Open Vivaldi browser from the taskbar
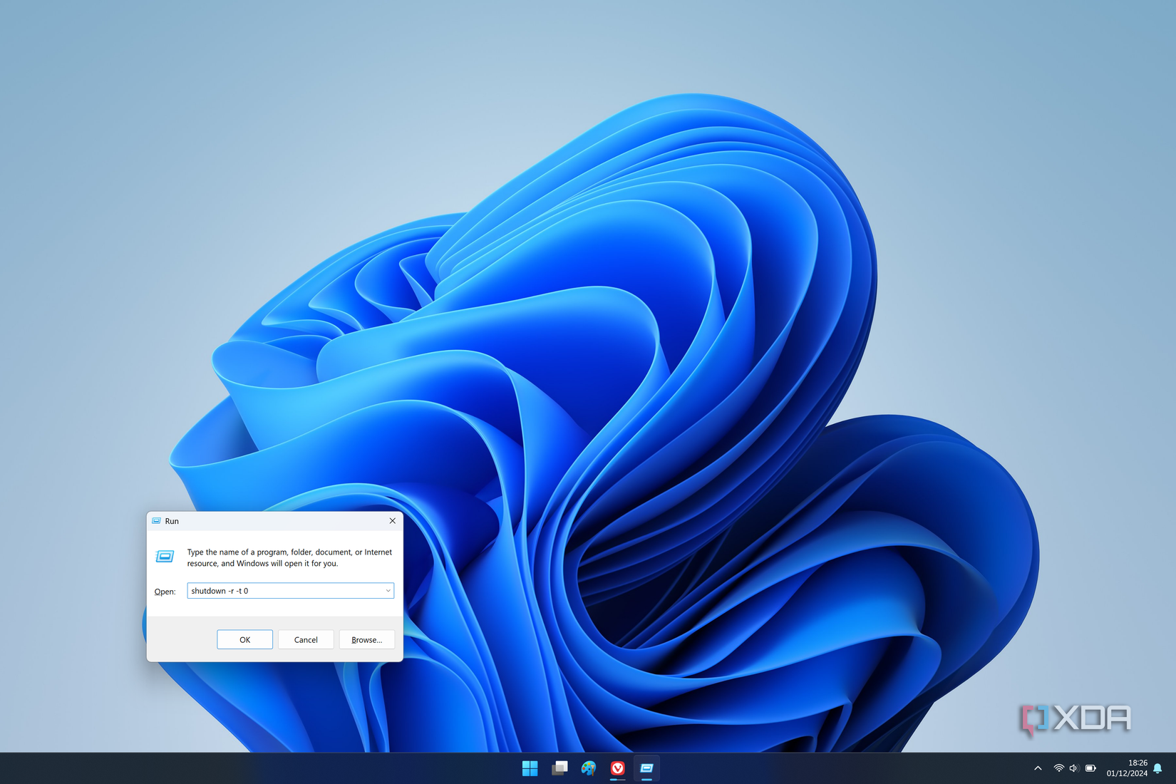This screenshot has height=784, width=1176. (618, 768)
